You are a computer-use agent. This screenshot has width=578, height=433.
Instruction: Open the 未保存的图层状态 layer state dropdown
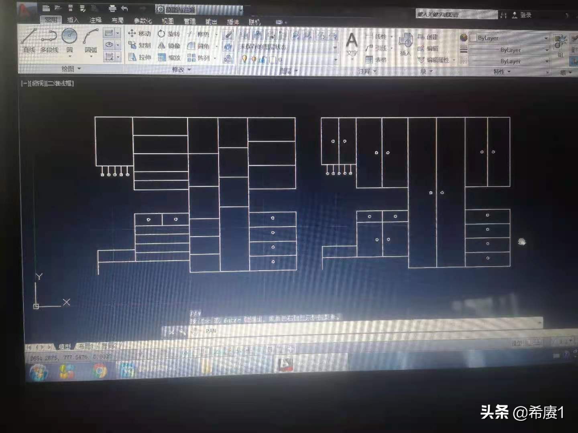click(288, 47)
